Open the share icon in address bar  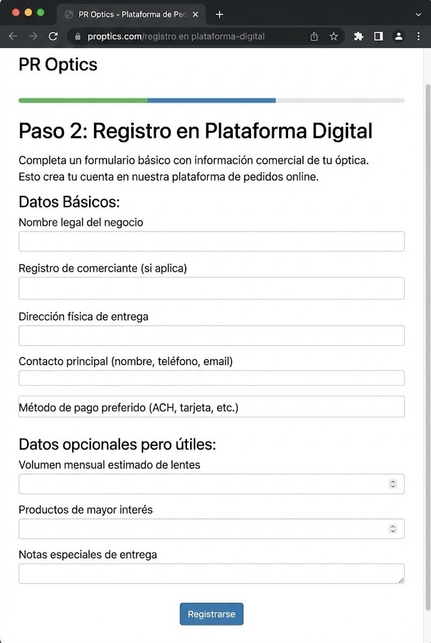tap(314, 36)
